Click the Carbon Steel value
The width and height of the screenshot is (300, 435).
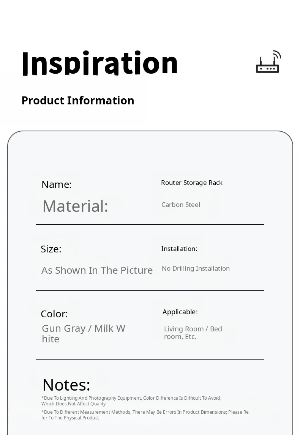(181, 205)
